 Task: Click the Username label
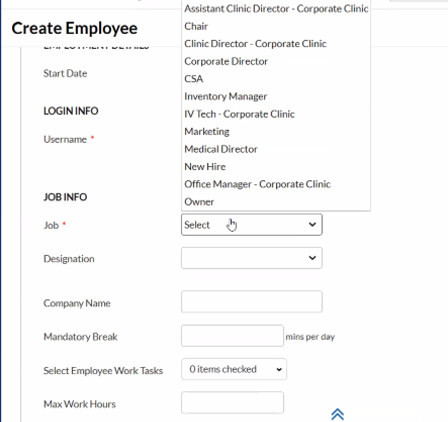coord(65,139)
